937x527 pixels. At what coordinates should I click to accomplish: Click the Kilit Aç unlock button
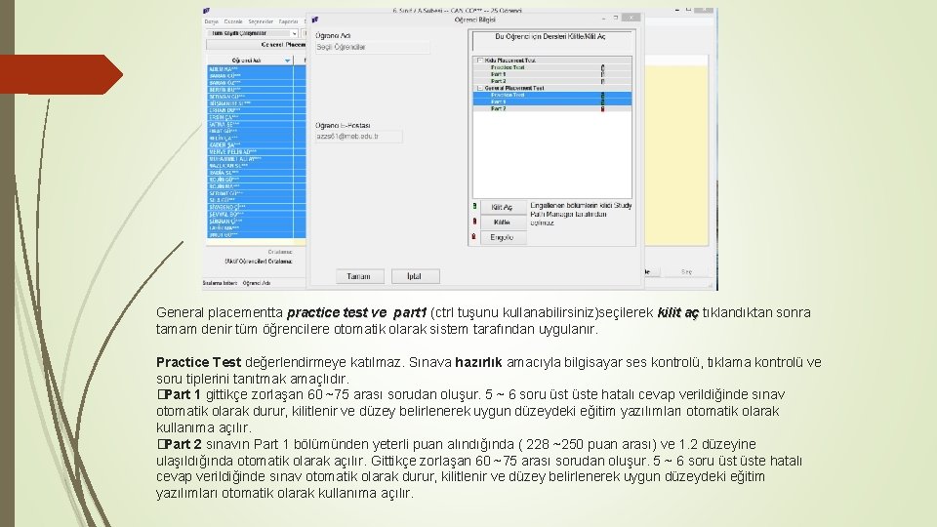pos(503,207)
